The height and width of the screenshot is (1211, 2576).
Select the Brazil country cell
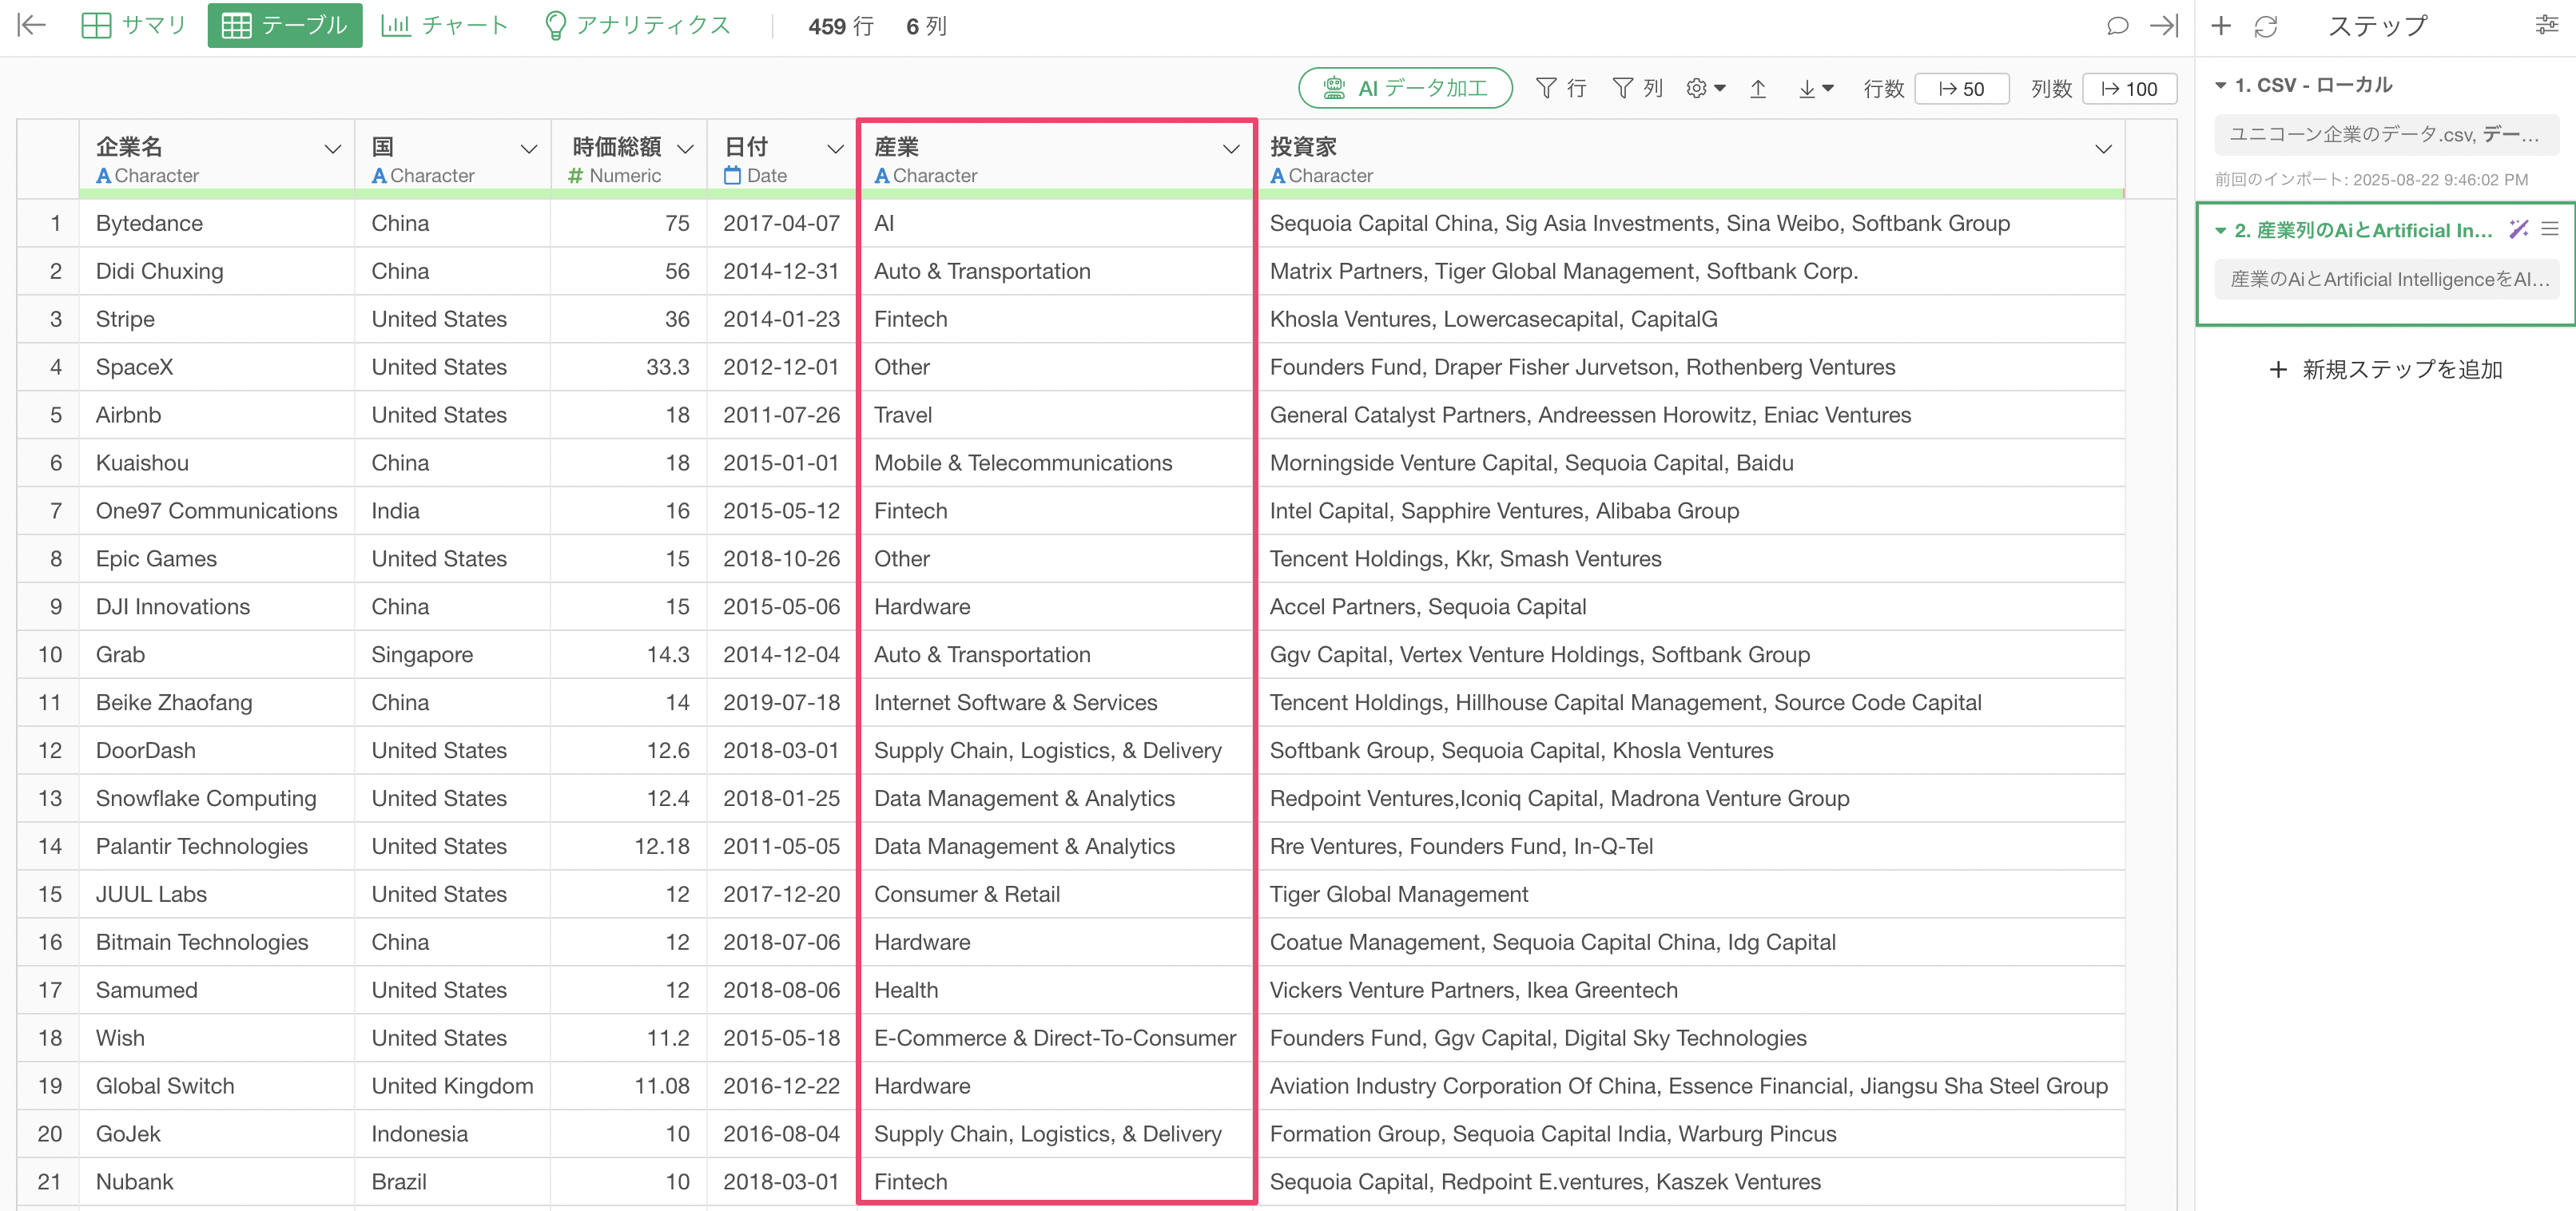coord(452,1182)
